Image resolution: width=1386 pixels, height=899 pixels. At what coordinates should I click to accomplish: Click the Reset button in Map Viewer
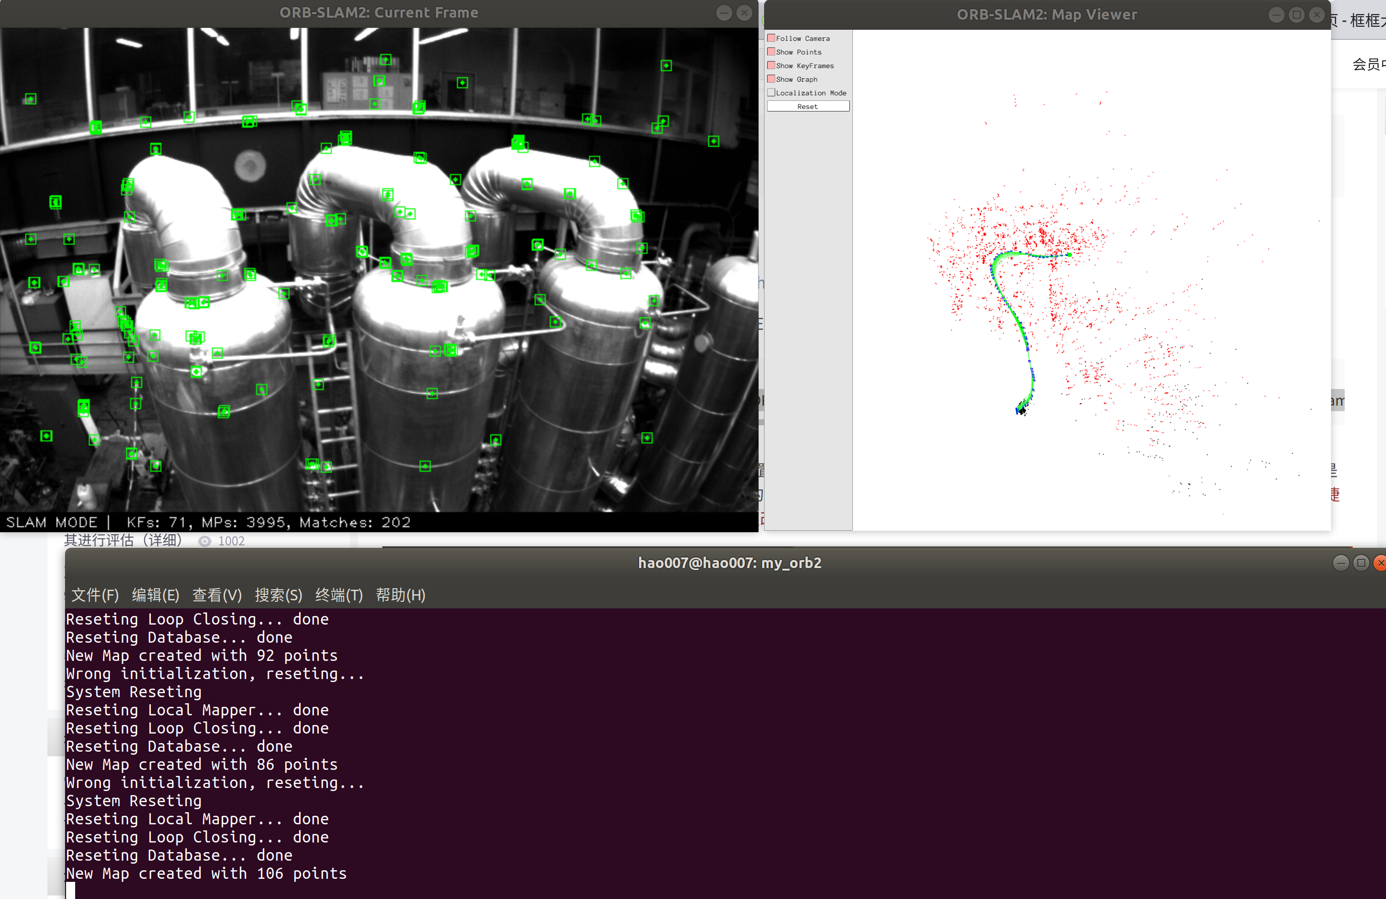(807, 106)
